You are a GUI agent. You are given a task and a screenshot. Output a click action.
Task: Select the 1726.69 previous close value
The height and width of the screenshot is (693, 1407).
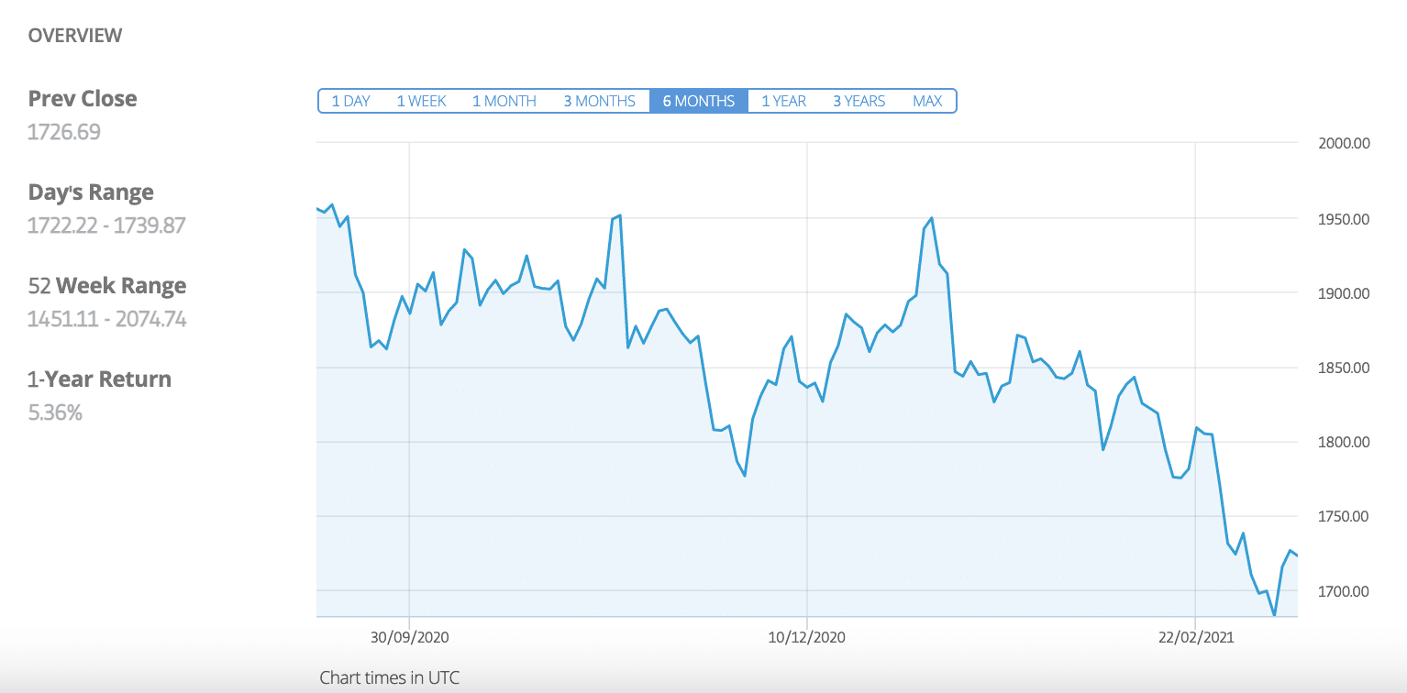[x=64, y=132]
